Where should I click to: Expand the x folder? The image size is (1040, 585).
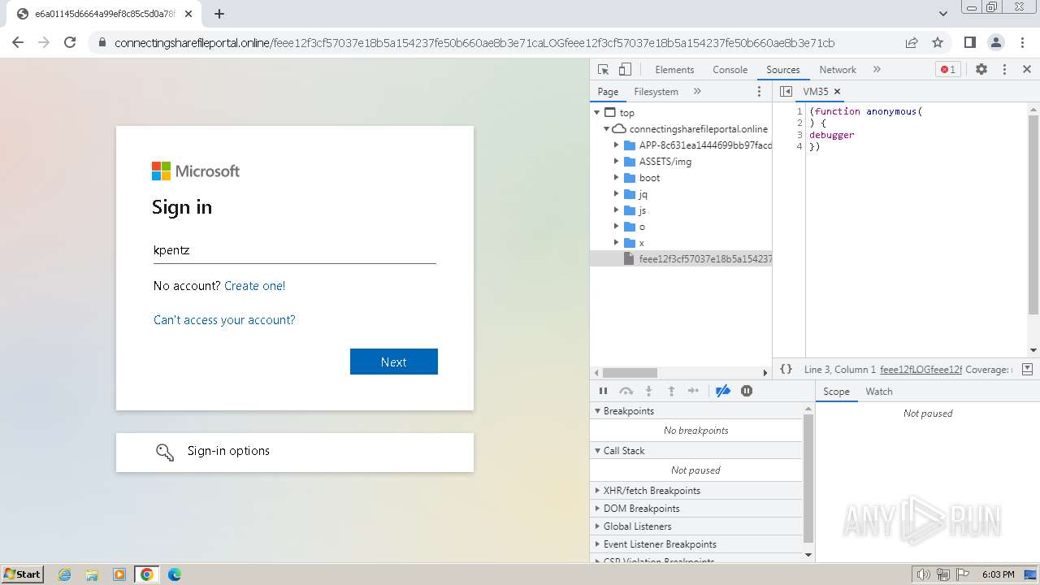pos(617,243)
